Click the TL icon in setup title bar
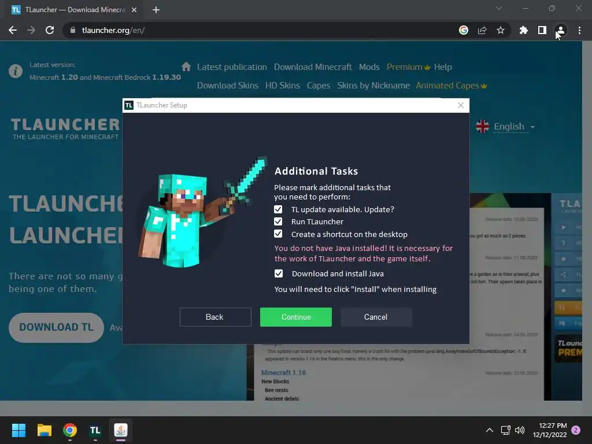592x444 pixels. tap(129, 105)
